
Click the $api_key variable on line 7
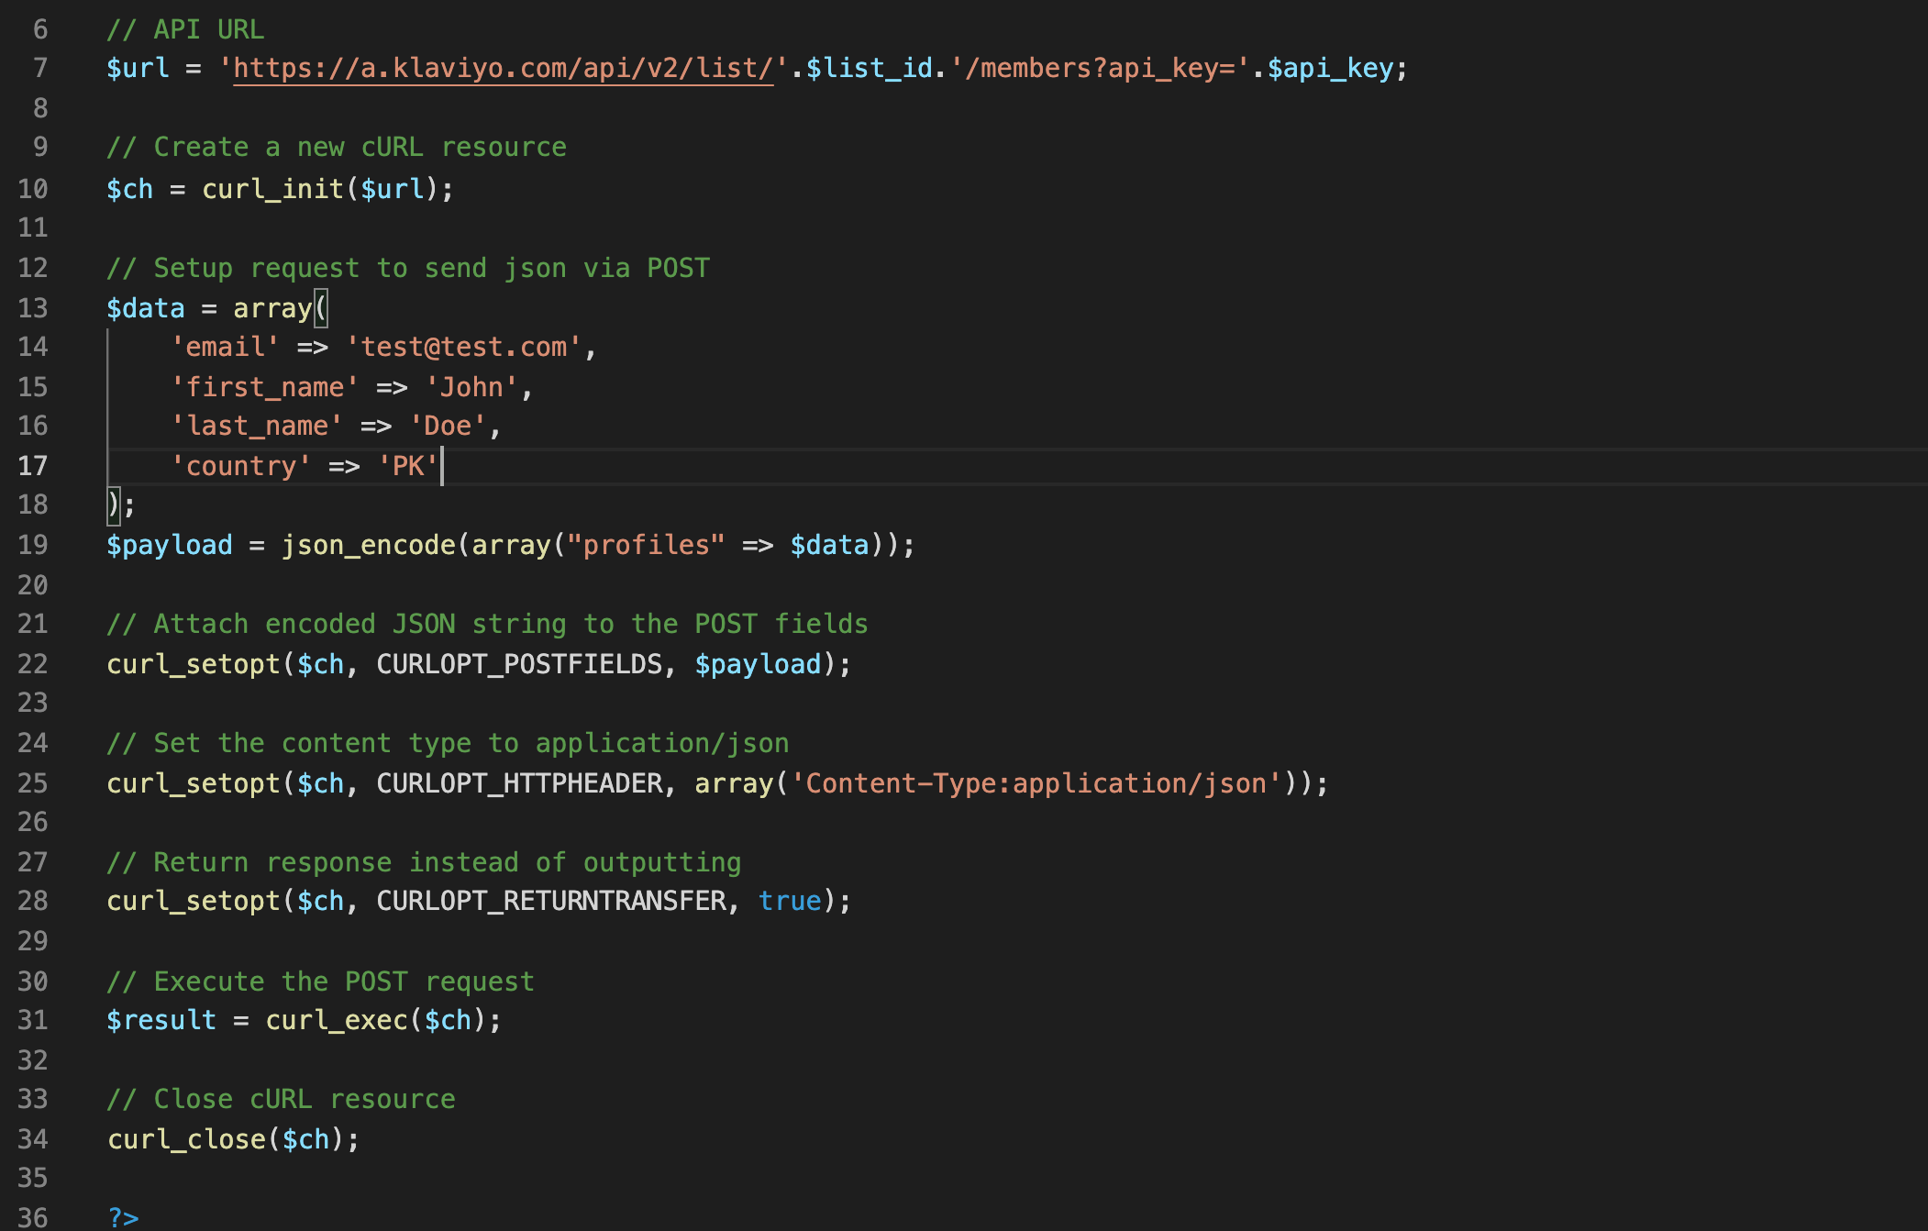(x=1330, y=68)
